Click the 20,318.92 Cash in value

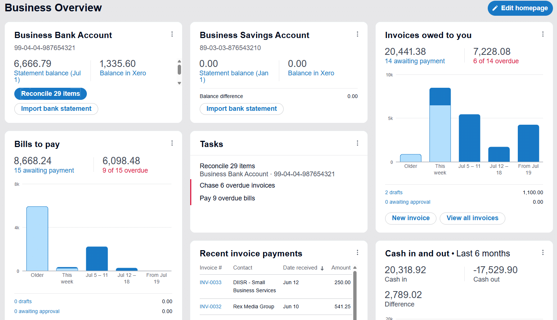[405, 270]
